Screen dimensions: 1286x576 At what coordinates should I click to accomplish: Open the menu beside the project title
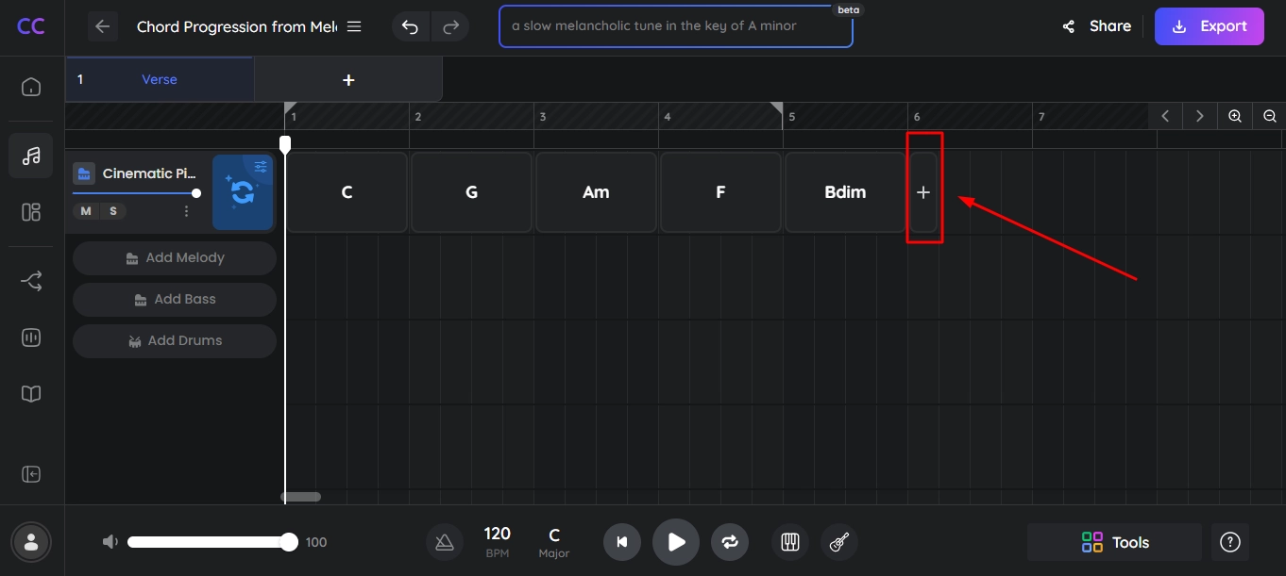coord(353,26)
